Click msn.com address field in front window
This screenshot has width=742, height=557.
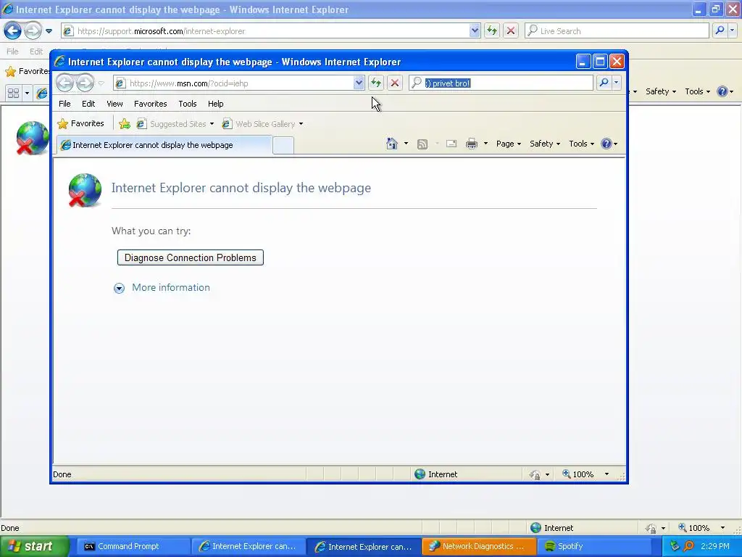[x=239, y=83]
